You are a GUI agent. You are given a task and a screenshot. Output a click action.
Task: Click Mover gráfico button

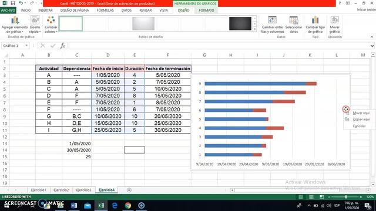click(334, 25)
